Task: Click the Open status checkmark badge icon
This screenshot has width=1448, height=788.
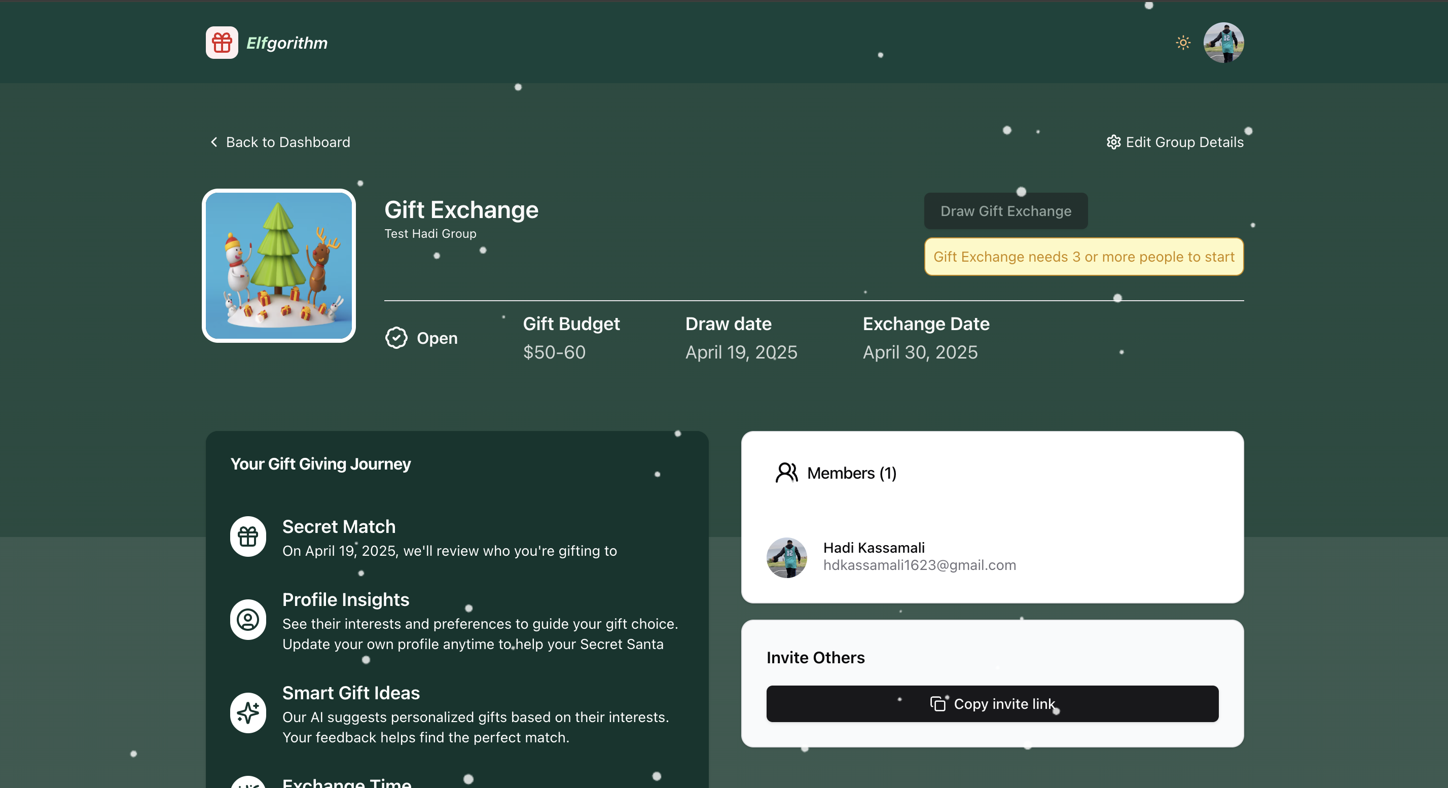Action: pos(396,338)
